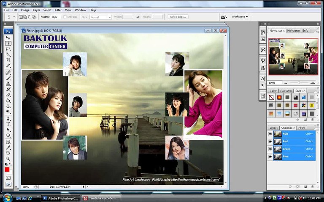The image size is (324, 202).
Task: Open the Workspace dropdown
Action: pyautogui.click(x=240, y=16)
